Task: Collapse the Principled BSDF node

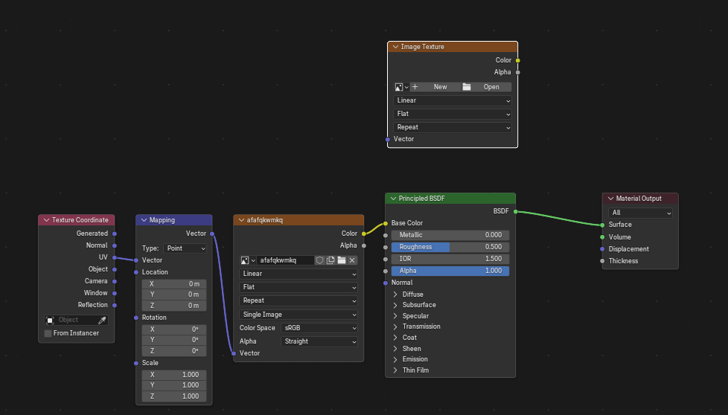Action: 393,199
